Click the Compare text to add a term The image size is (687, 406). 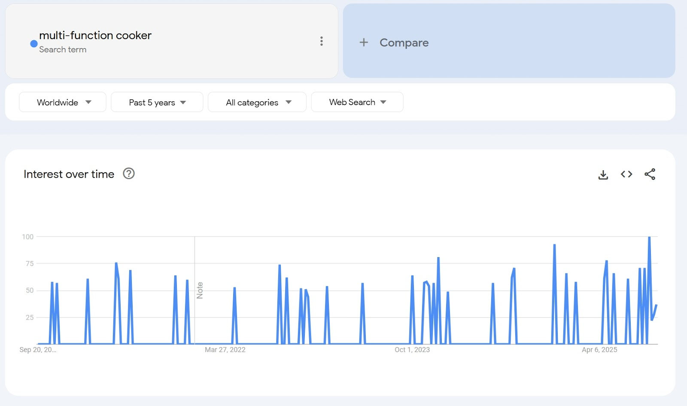pyautogui.click(x=404, y=42)
